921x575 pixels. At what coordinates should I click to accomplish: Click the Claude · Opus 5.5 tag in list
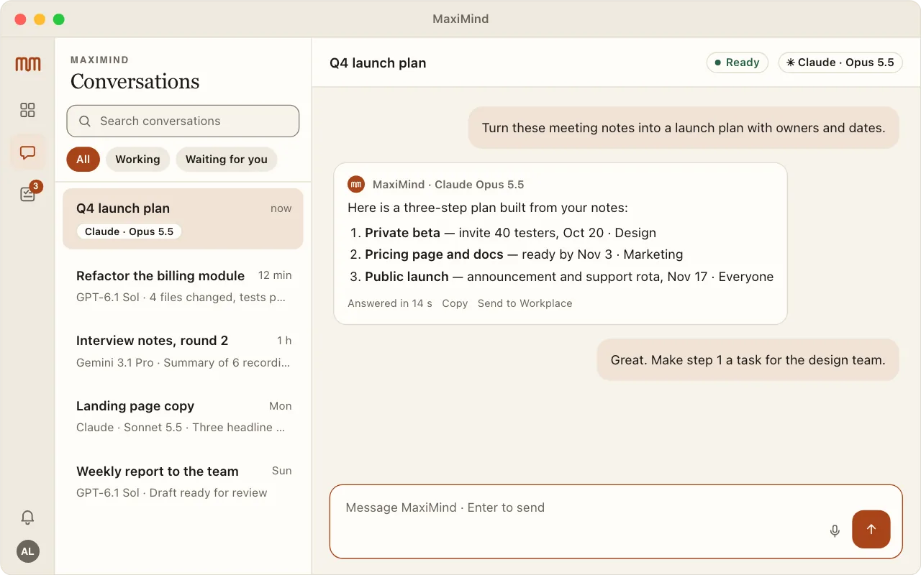click(x=130, y=231)
